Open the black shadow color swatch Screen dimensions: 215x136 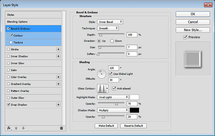(x=134, y=110)
